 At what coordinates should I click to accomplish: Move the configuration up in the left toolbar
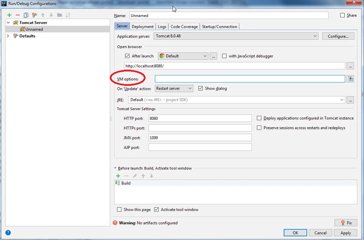(x=43, y=15)
